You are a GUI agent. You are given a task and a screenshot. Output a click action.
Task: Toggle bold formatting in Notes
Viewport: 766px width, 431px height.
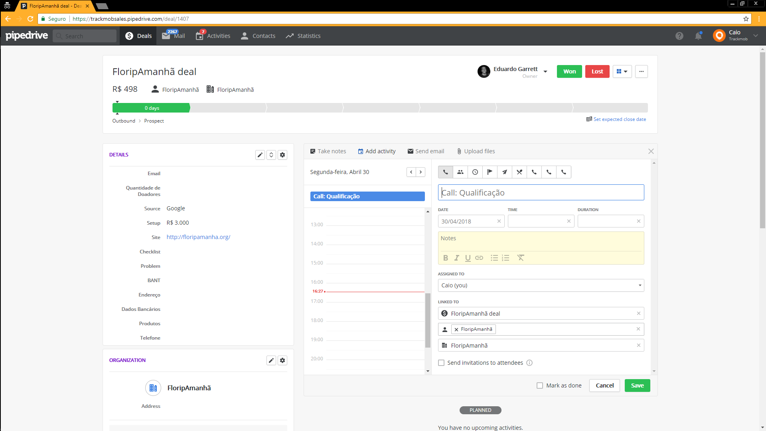click(x=446, y=258)
